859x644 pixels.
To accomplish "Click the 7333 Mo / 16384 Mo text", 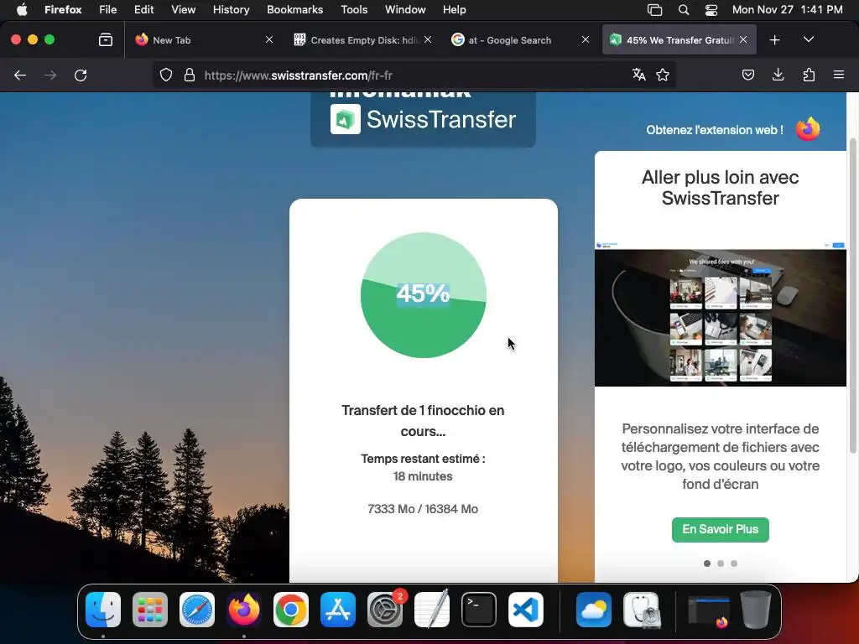I will coord(423,509).
